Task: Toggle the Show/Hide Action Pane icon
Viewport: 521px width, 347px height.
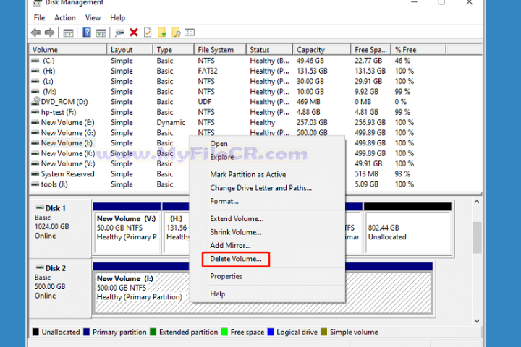Action: 101,33
